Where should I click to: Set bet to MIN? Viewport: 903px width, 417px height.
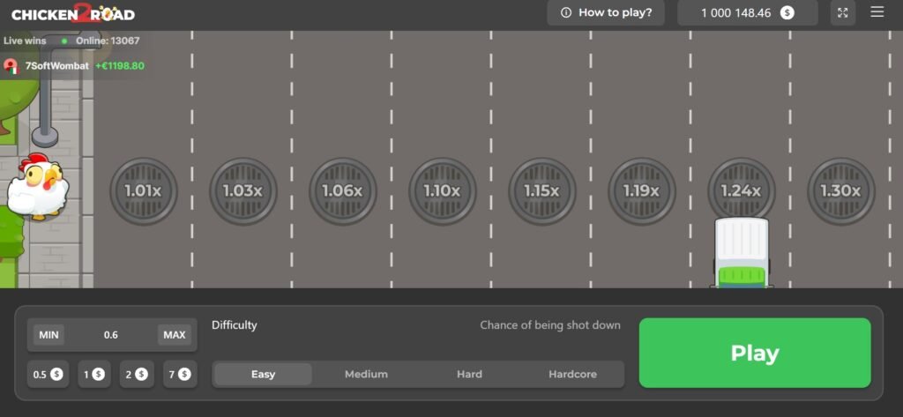pos(49,335)
